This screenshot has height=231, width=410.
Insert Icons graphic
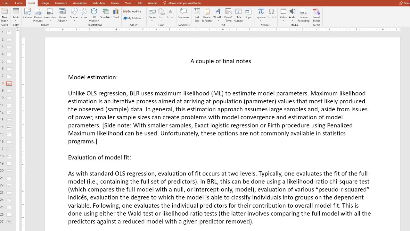[x=84, y=13]
